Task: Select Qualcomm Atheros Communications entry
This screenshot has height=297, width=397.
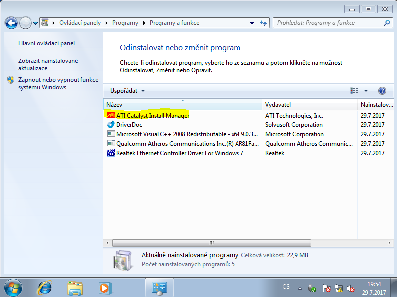Action: (248, 144)
